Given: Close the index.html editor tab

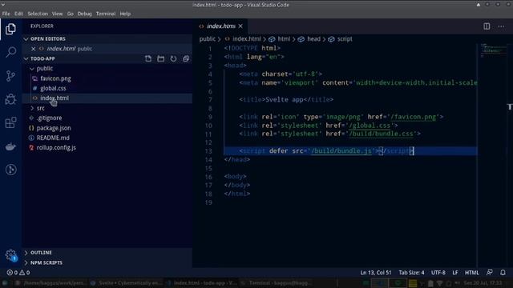Looking at the screenshot, I should pyautogui.click(x=240, y=26).
